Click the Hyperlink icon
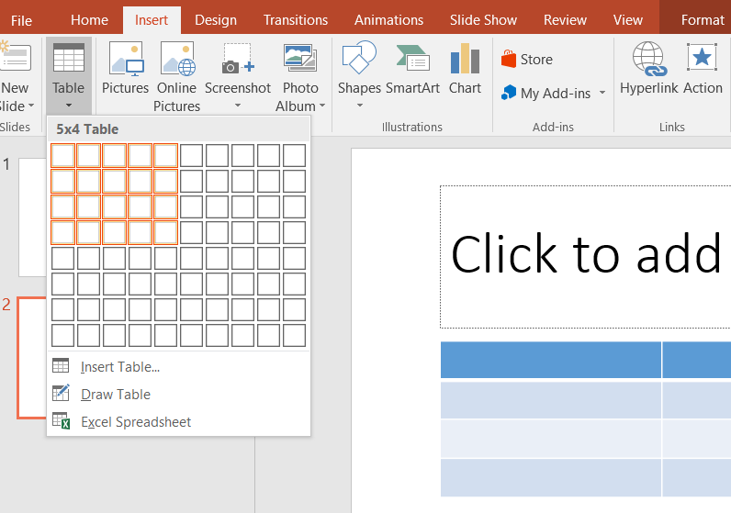The width and height of the screenshot is (731, 513). [648, 60]
